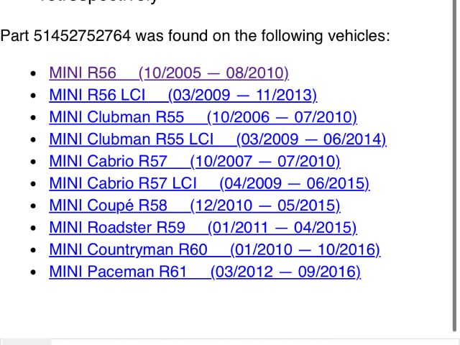Image resolution: width=460 pixels, height=345 pixels.
Task: Click the bullet beside MINI Paceman R61
Action: point(33,273)
